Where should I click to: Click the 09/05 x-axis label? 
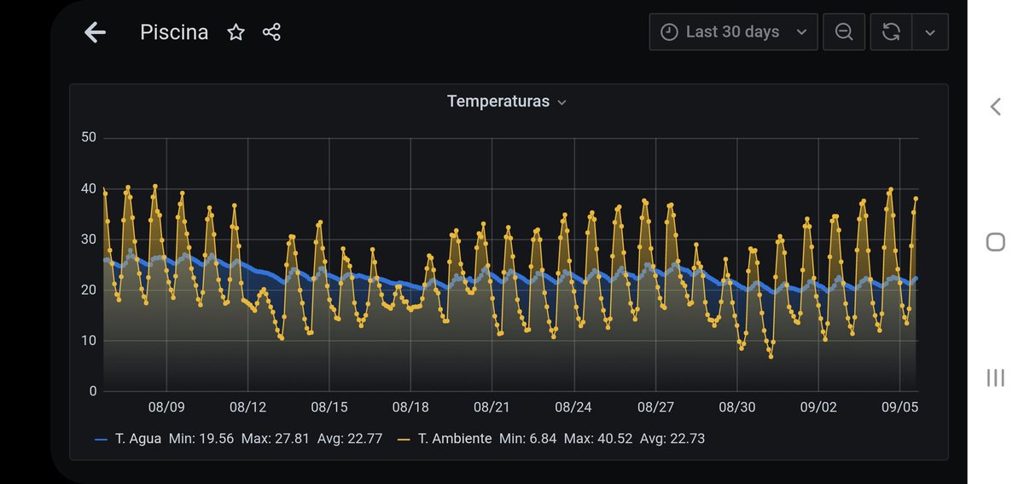click(899, 407)
